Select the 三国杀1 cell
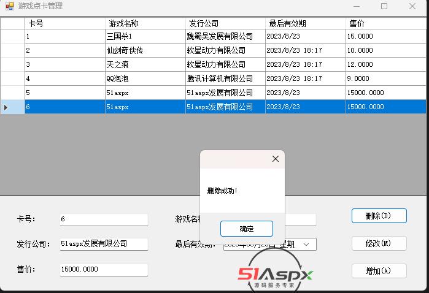Screen dimensions: 429x293 [145, 36]
